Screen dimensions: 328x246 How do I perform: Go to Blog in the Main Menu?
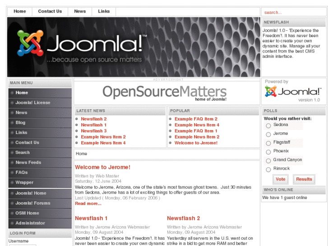tap(40, 123)
